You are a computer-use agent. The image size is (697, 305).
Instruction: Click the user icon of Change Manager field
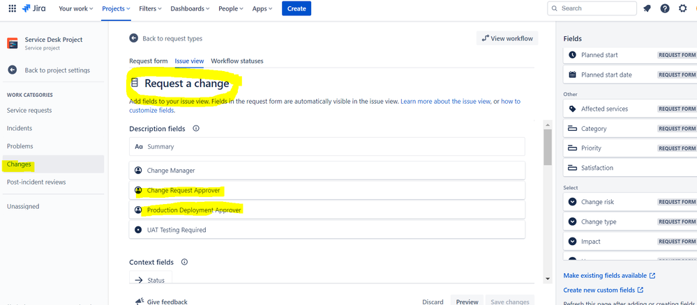click(x=138, y=170)
